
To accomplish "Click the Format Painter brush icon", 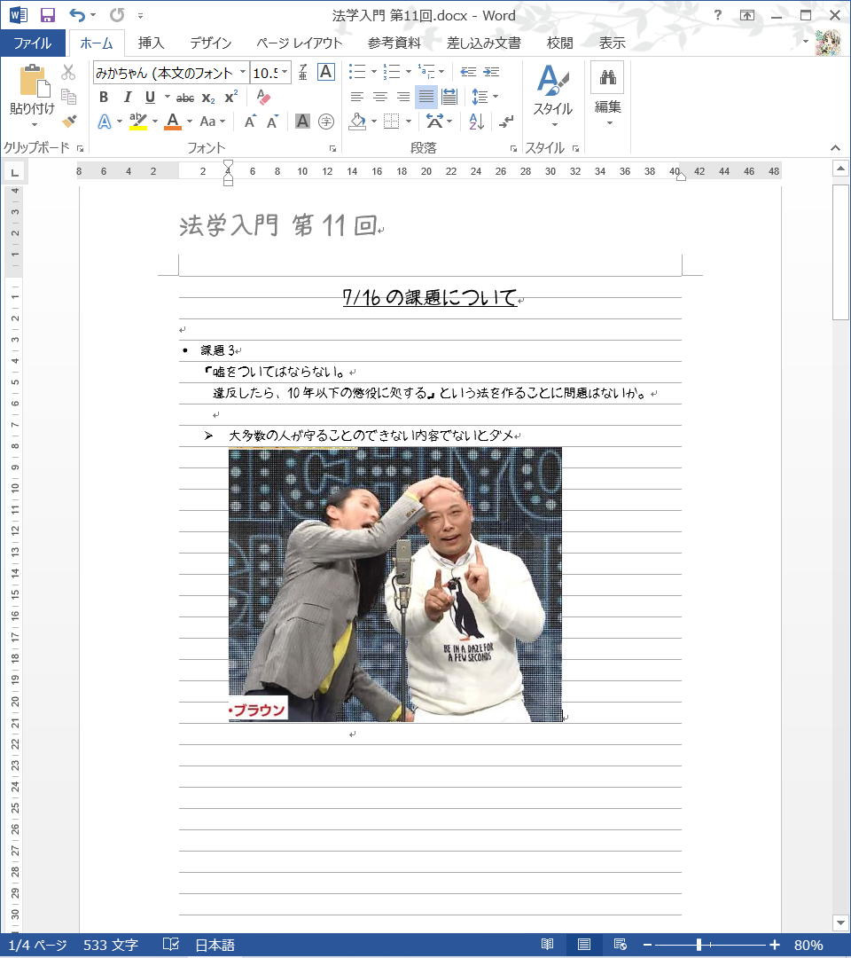I will pyautogui.click(x=69, y=121).
